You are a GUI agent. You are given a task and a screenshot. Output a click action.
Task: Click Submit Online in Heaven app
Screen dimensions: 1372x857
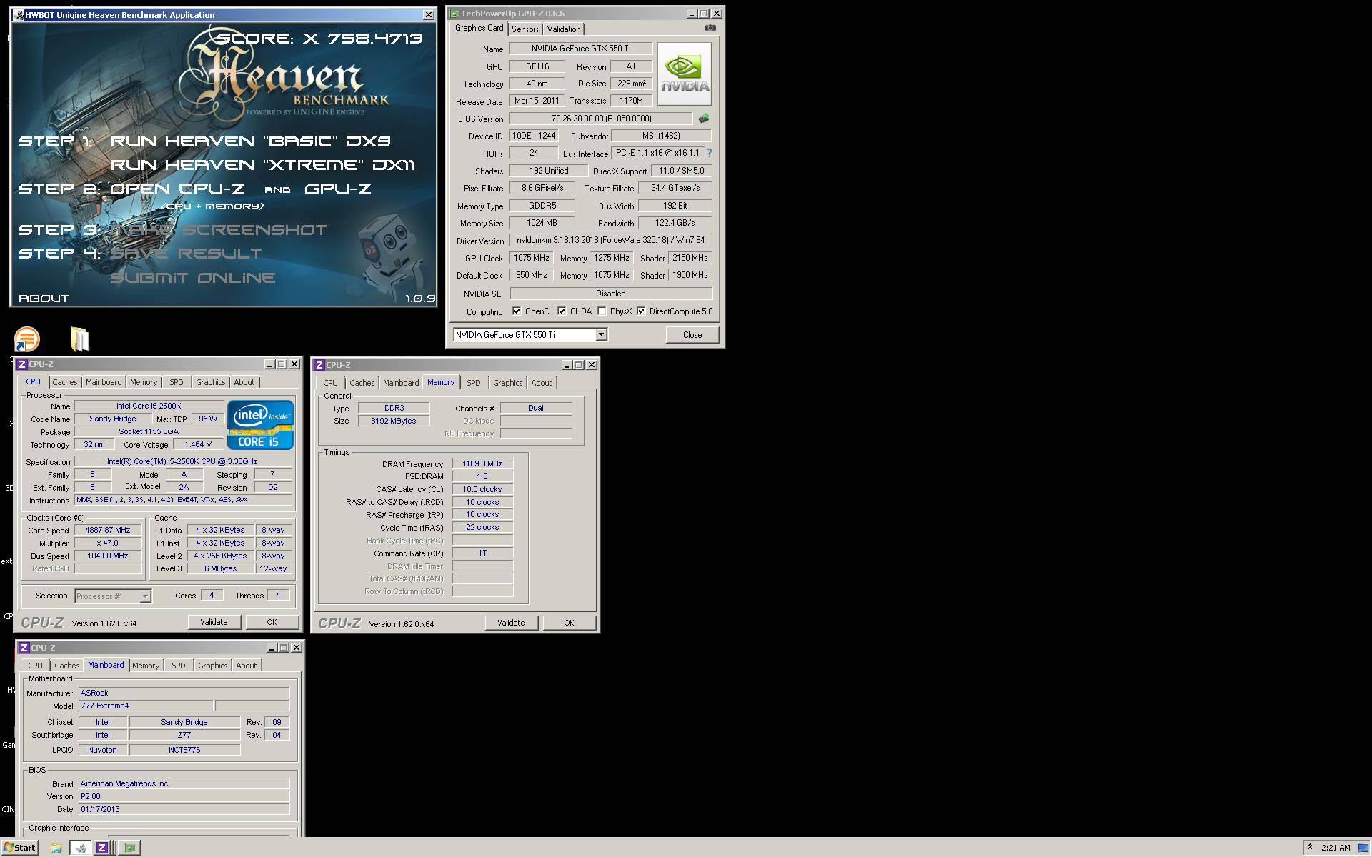(x=193, y=278)
